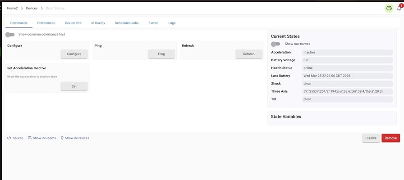
Task: Go to Home2 in breadcrumb
Action: (12, 8)
